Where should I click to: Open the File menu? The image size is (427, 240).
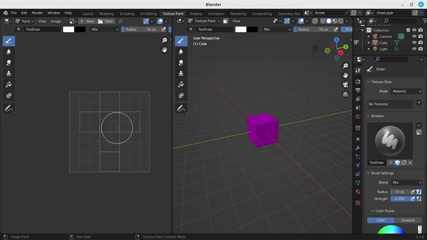14,13
